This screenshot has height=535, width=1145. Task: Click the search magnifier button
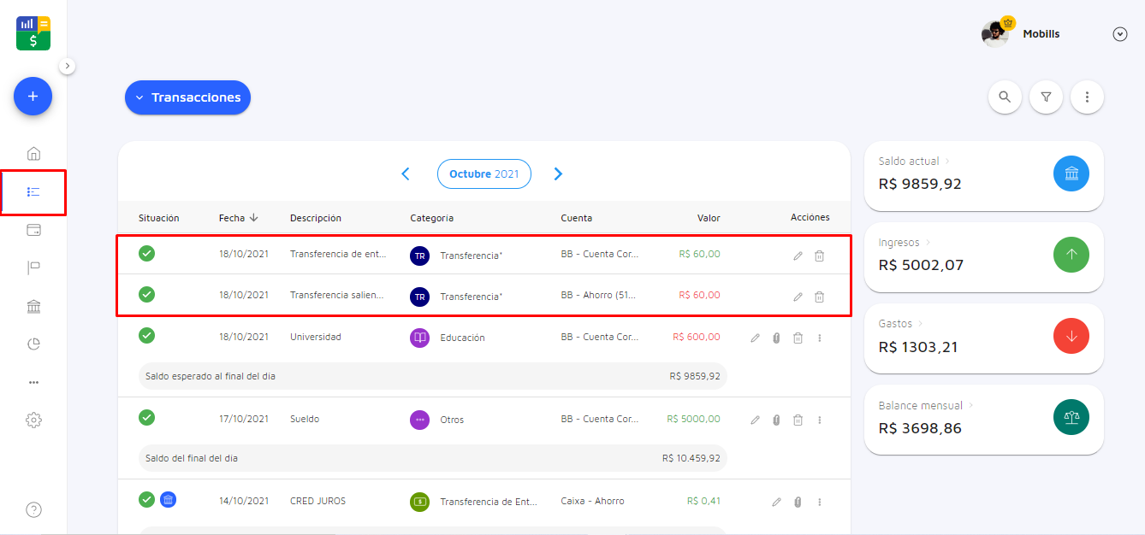(x=1005, y=97)
